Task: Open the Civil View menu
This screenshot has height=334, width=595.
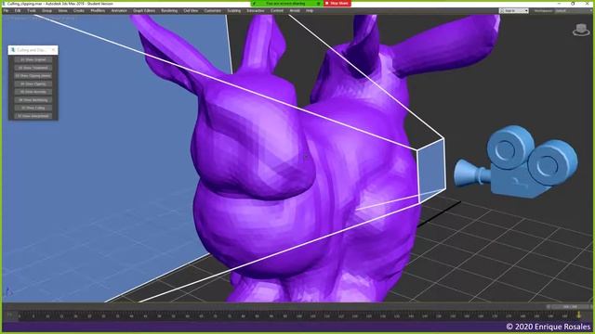Action: click(x=191, y=10)
